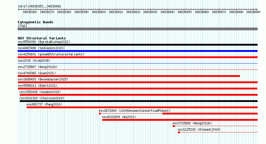
Task: Select the red nsv4749366 variant bar
Action: (x=129, y=76)
